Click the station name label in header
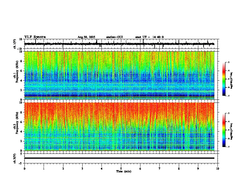This screenshot has height=189, width=245. click(x=114, y=37)
